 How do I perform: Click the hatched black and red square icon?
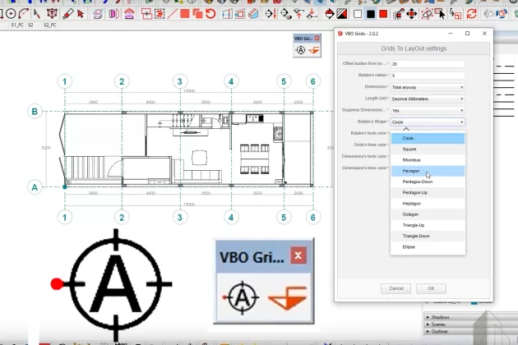[x=342, y=14]
